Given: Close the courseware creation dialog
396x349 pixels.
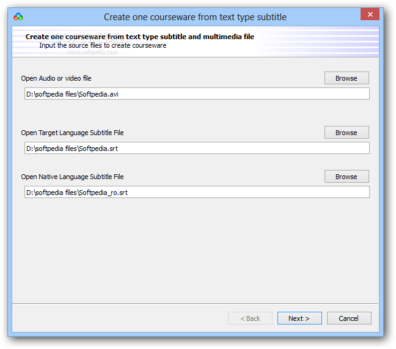Looking at the screenshot, I should tap(370, 14).
